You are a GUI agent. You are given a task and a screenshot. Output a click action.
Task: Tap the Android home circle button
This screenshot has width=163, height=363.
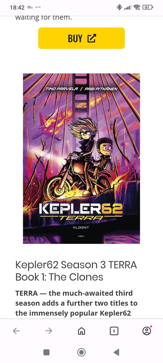(81, 352)
